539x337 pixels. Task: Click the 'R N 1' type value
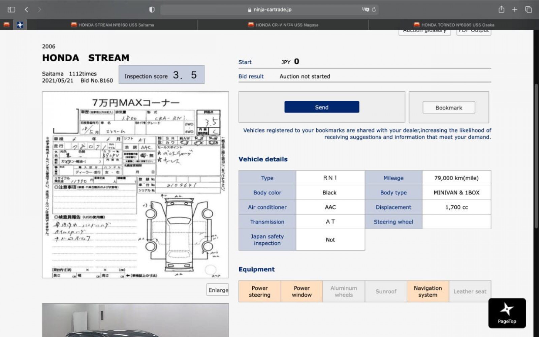tap(330, 178)
